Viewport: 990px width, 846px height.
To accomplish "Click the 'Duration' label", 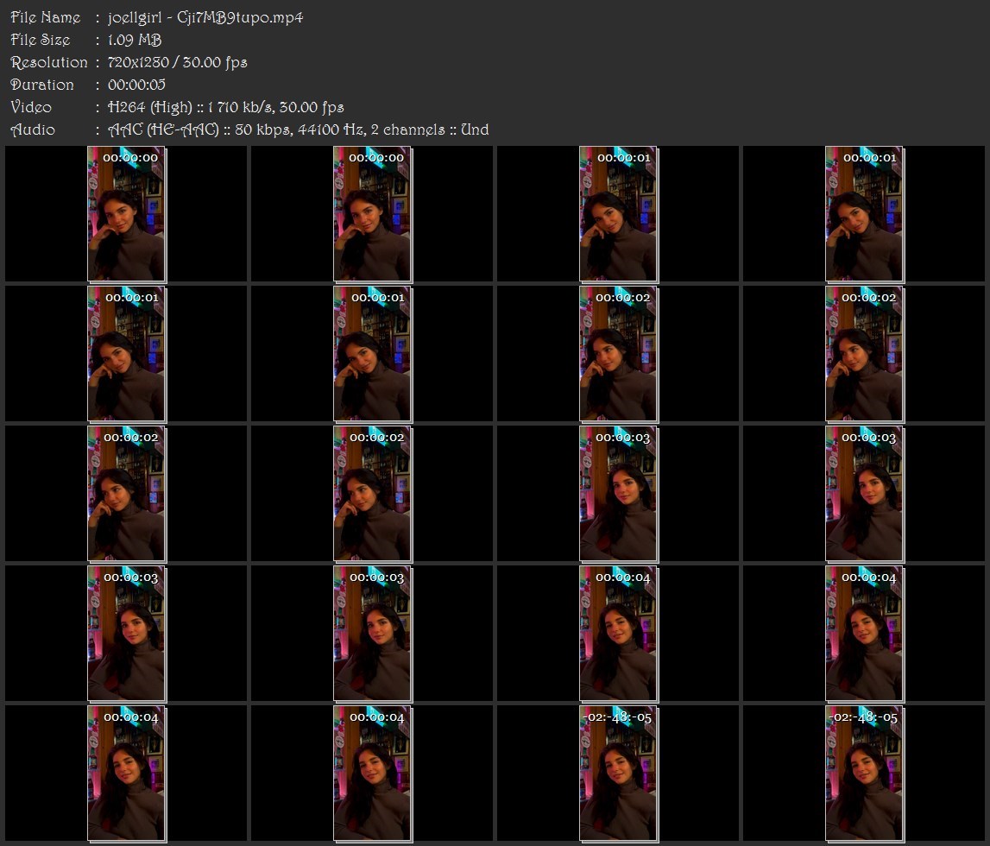I will tap(42, 85).
